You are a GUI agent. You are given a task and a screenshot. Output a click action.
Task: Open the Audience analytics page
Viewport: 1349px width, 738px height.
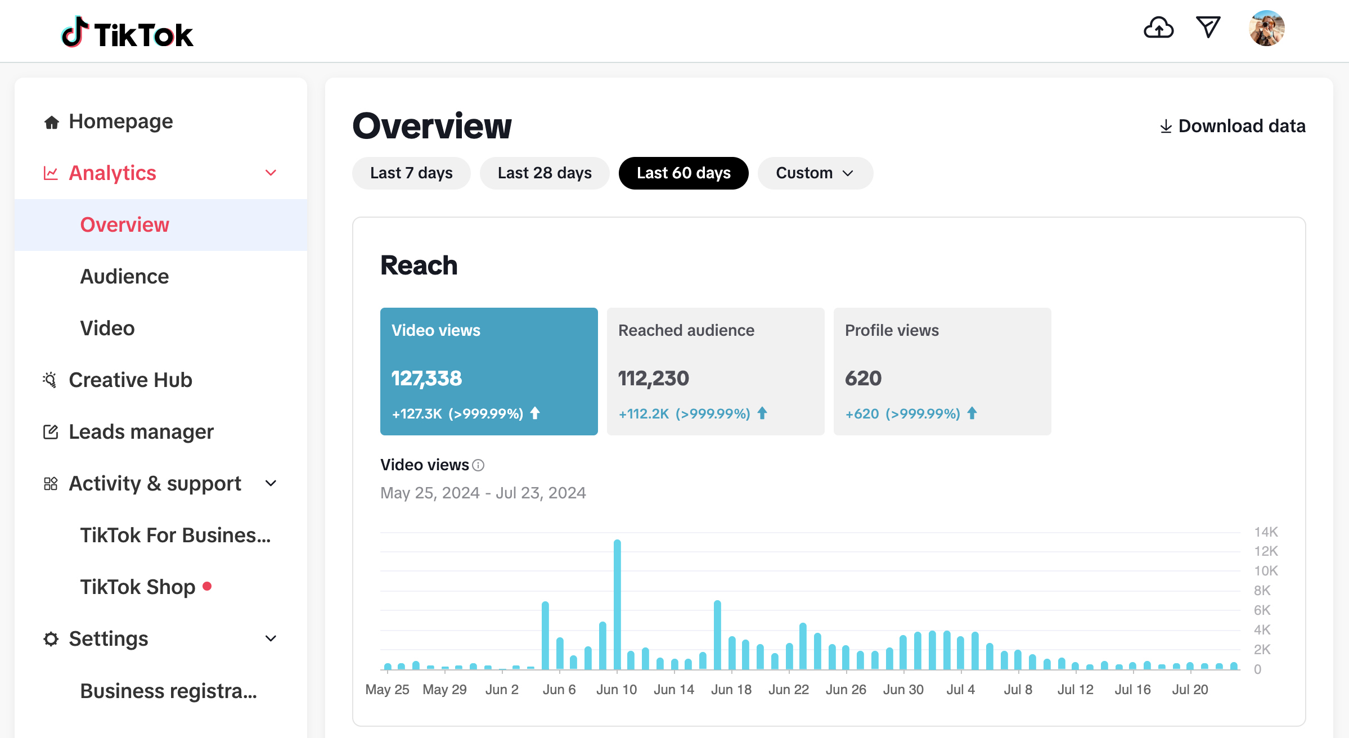[160, 277]
